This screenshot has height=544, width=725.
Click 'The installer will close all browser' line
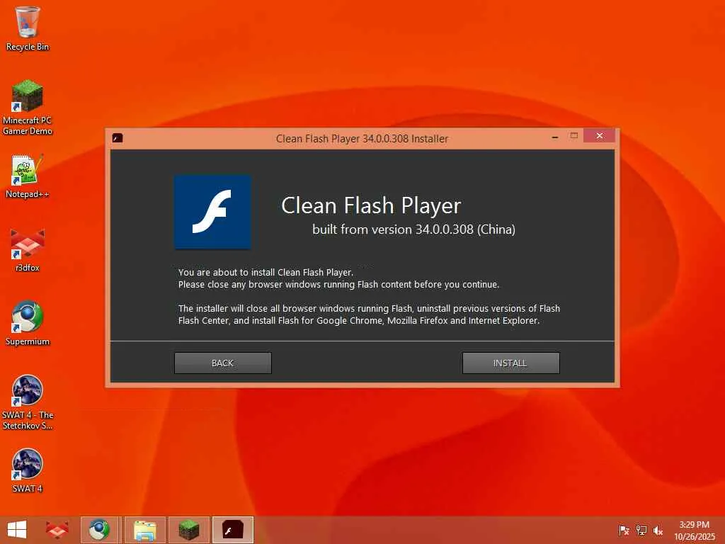tap(369, 309)
